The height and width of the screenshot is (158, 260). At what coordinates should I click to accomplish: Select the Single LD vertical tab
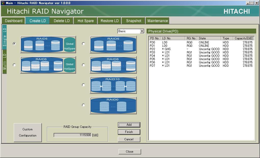(x=5, y=37)
